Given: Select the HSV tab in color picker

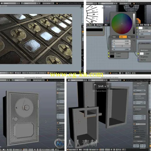Looking at the screenshot, I should 123,37.
